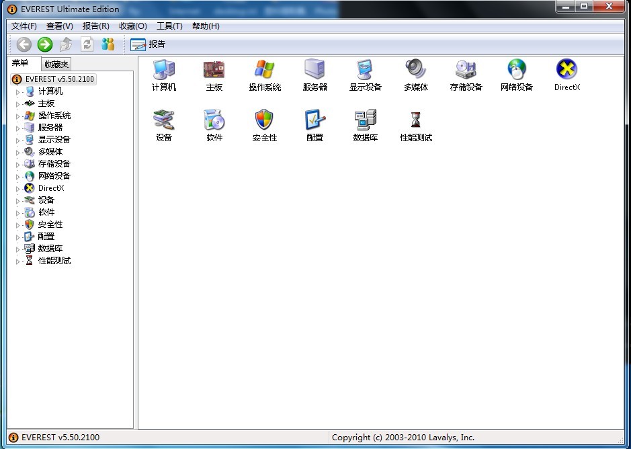
Task: Open the 多媒体 speaker icon in main panel
Action: click(x=415, y=70)
